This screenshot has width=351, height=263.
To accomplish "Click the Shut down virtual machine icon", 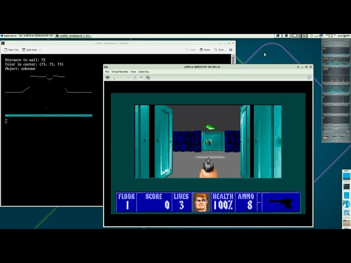I will [x=135, y=77].
